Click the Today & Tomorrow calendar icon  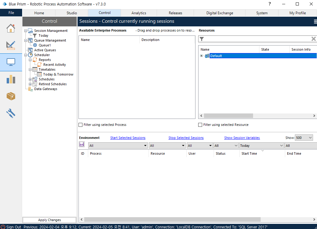pyautogui.click(x=39, y=74)
